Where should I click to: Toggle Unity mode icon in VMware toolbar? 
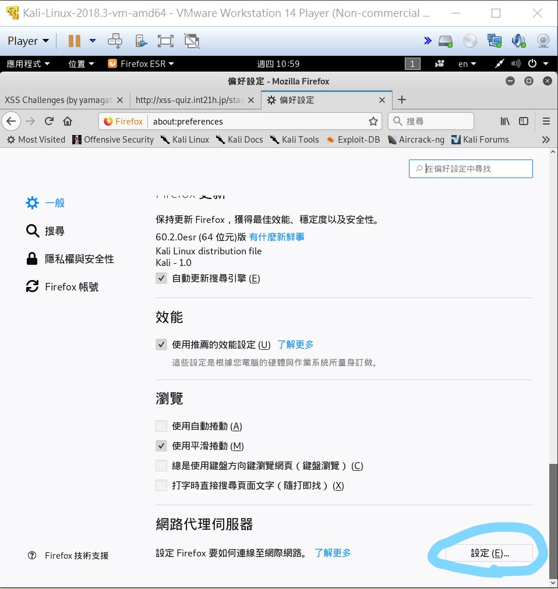pyautogui.click(x=192, y=41)
